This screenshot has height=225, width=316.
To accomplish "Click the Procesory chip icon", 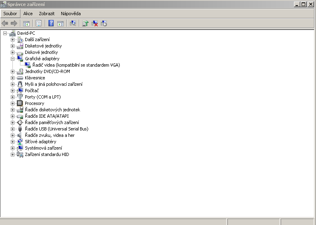I will click(x=20, y=103).
